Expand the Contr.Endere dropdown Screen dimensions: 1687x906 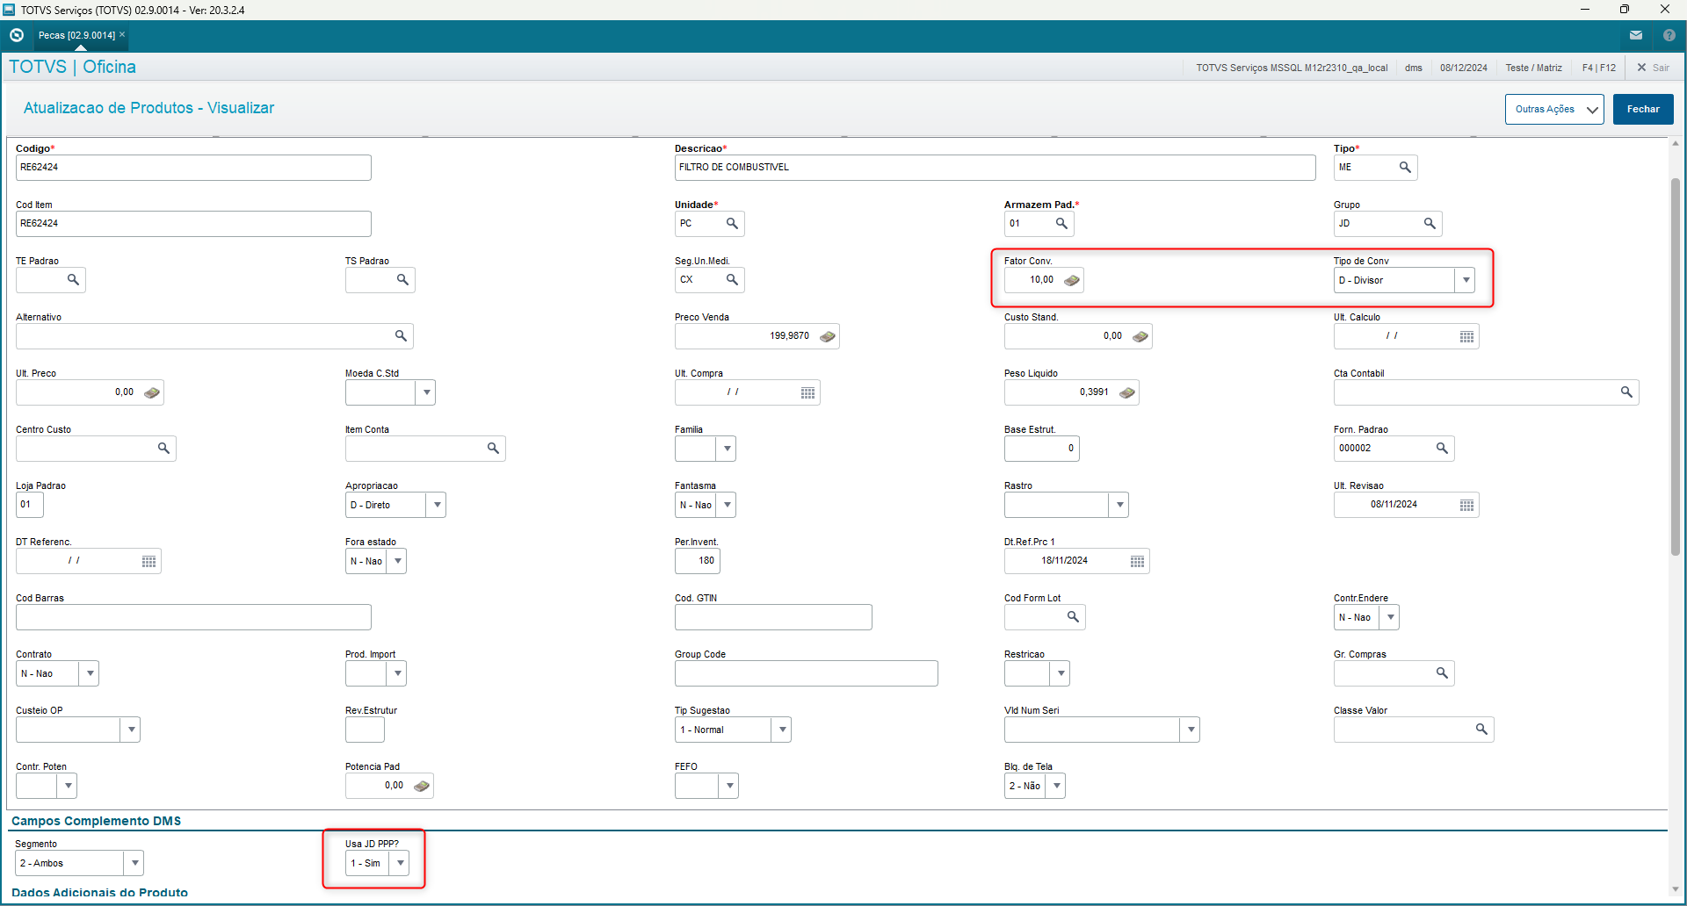tap(1390, 617)
